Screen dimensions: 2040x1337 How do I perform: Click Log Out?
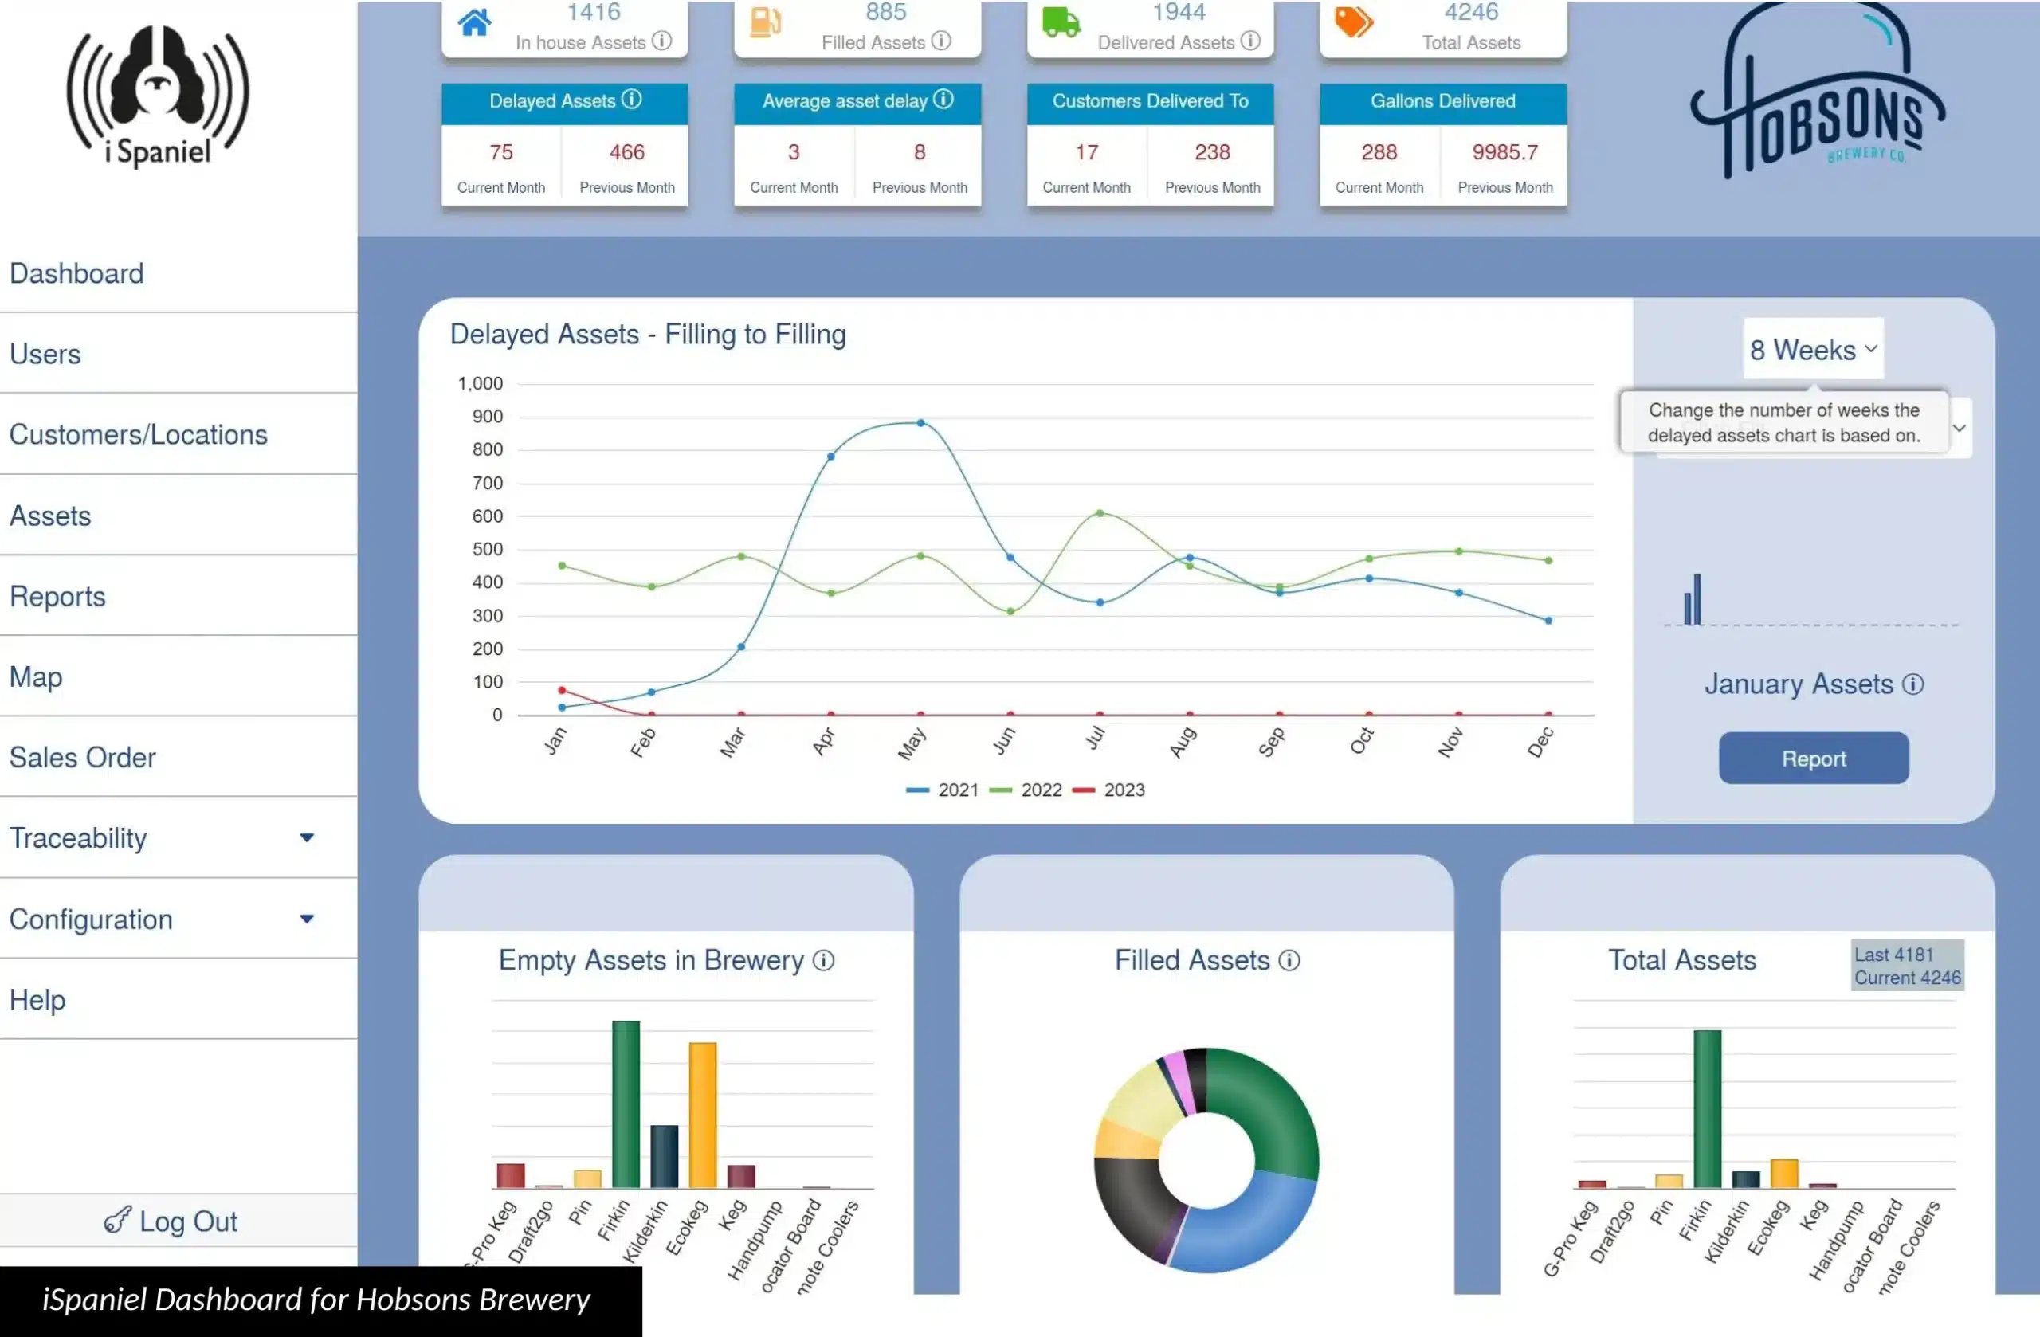(x=170, y=1221)
